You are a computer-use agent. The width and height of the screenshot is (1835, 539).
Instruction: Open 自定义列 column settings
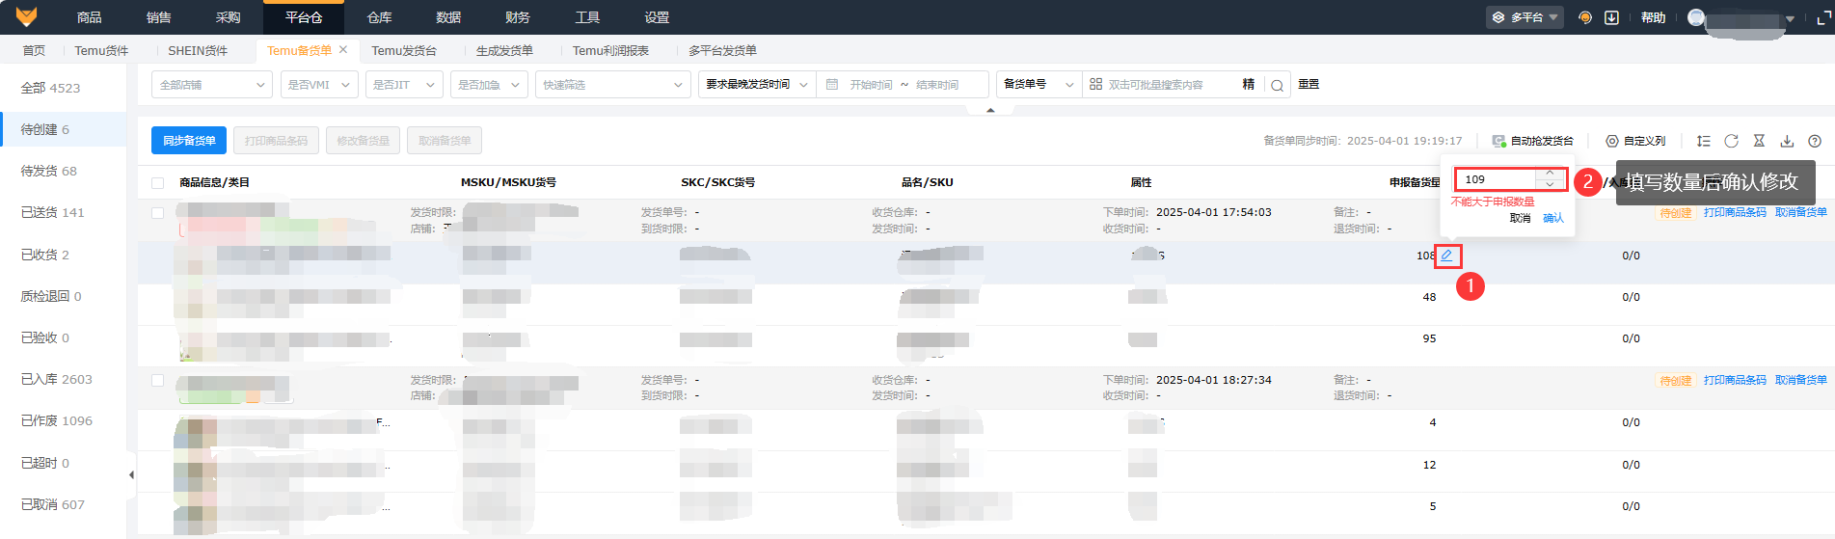tap(1635, 141)
